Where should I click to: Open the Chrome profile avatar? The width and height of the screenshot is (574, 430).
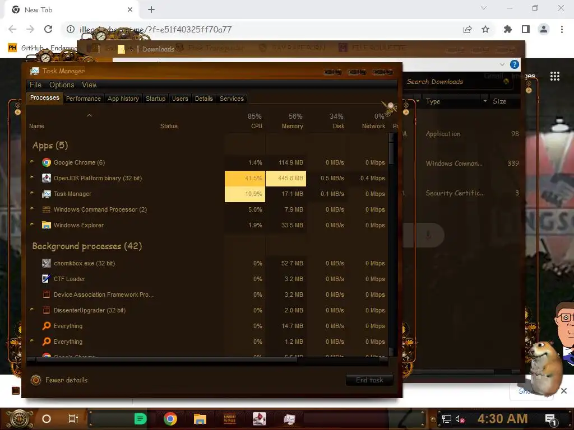(544, 29)
